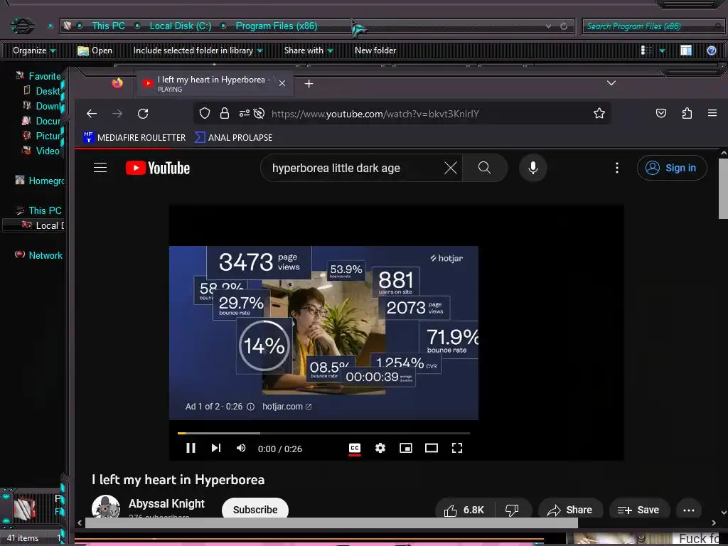Focus the YouTube search field
This screenshot has width=728, height=546.
(354, 168)
